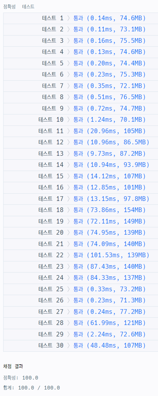Image resolution: width=158 pixels, height=396 pixels.
Task: Select the 테스트 15 result row (14.12ms)
Action: point(81,176)
